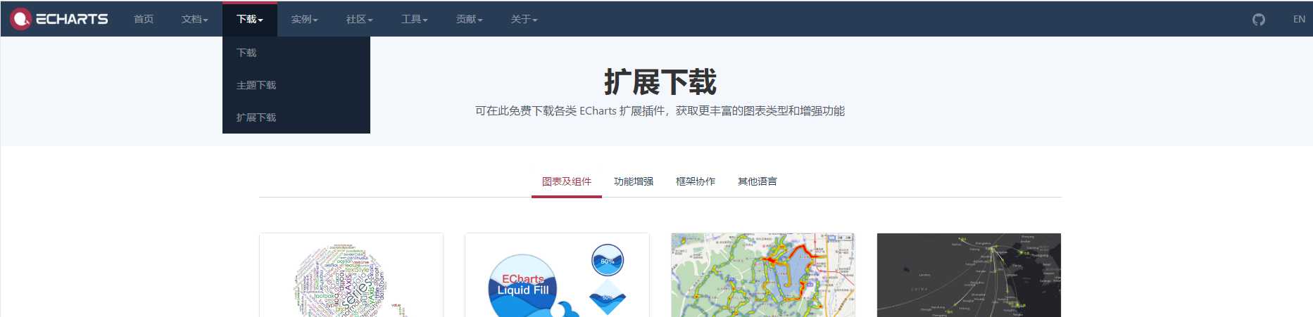Open the word cloud extension thumbnail
This screenshot has height=317, width=1313.
(351, 275)
